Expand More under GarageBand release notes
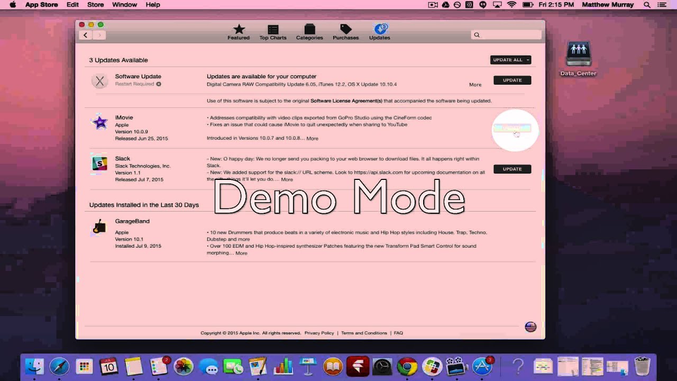Screen dimensions: 677x381 coord(241,253)
